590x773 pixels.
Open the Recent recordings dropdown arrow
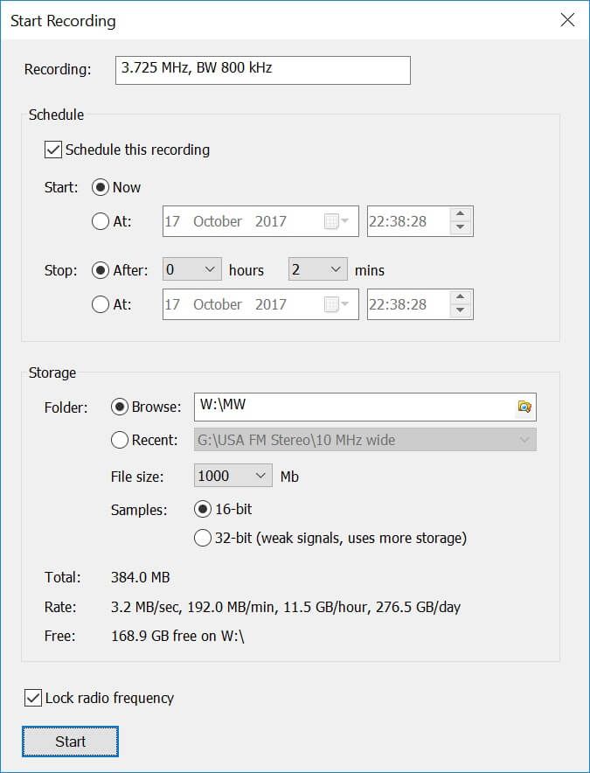tap(526, 440)
